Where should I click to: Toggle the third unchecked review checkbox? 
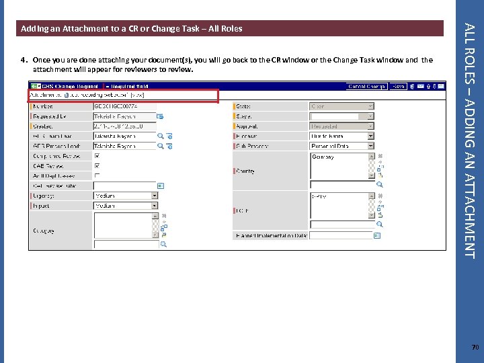[97, 175]
